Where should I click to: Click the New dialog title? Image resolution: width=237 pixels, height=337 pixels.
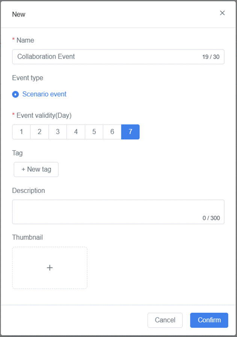click(19, 14)
